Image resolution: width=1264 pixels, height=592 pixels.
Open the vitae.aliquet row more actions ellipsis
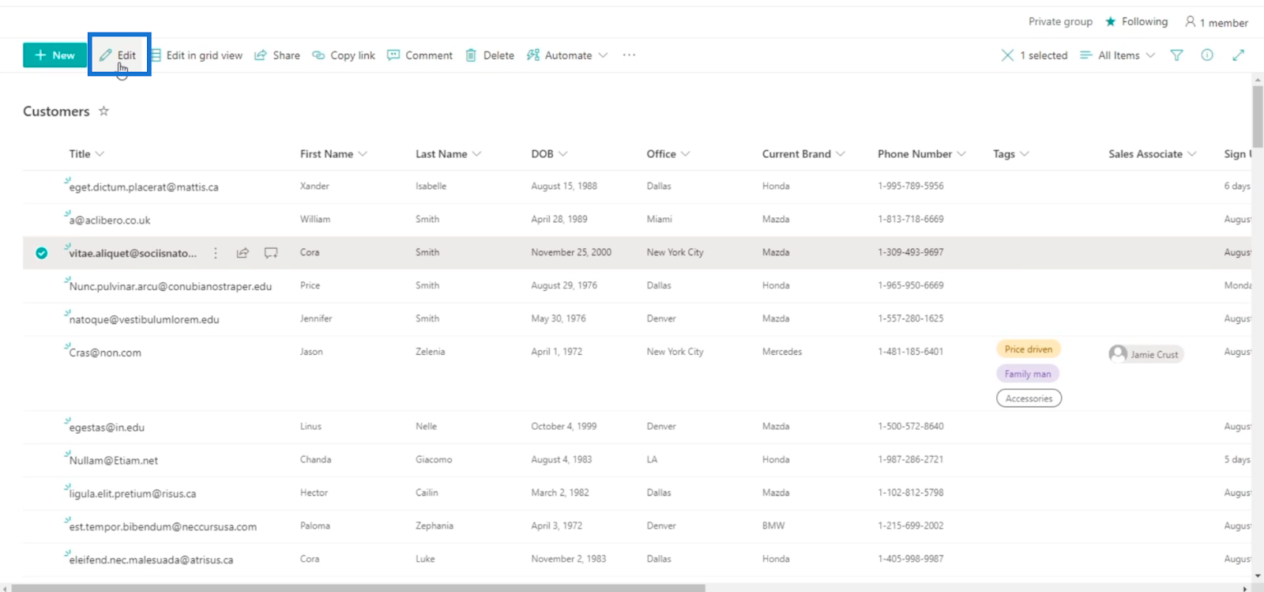coord(215,253)
